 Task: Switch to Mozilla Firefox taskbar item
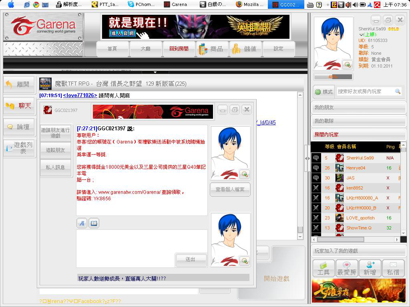pyautogui.click(x=249, y=4)
